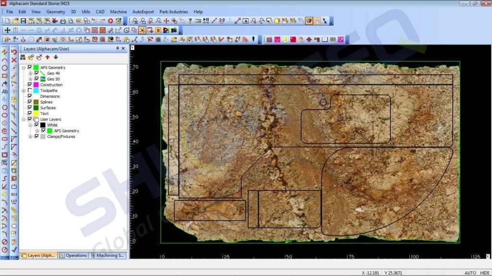Screen dimensions: 492x276
Task: Toggle the Clamps/Fixtures layer checkbox
Action: (37, 137)
